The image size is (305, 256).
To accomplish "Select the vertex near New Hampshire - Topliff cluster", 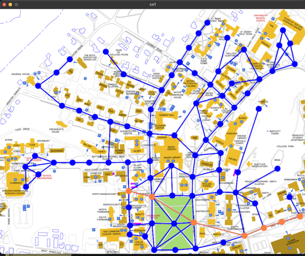I will pyautogui.click(x=223, y=242).
